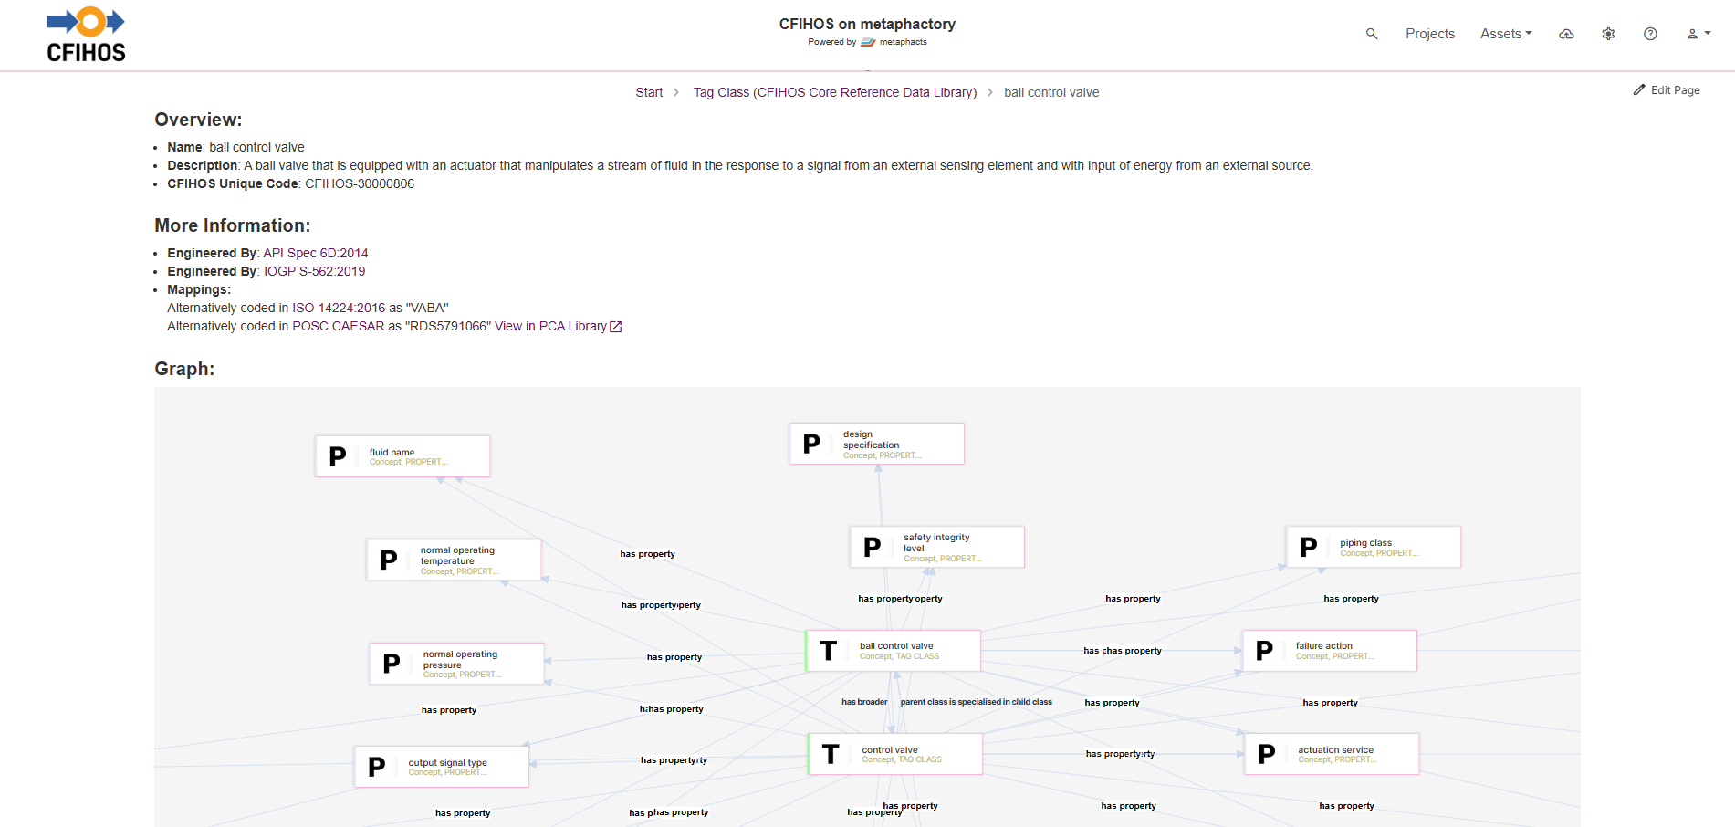
Task: Select the fluid name property node
Action: [402, 456]
